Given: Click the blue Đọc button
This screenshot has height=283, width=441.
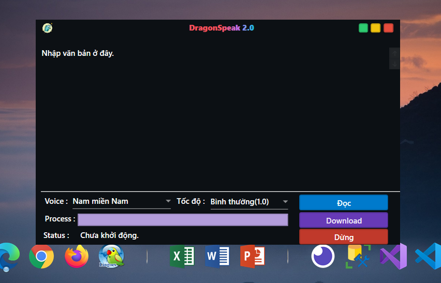Looking at the screenshot, I should 343,203.
